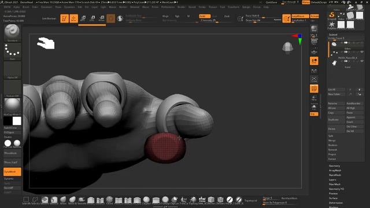
Task: Switch to Rotate gizmo mode
Action: 102,18
